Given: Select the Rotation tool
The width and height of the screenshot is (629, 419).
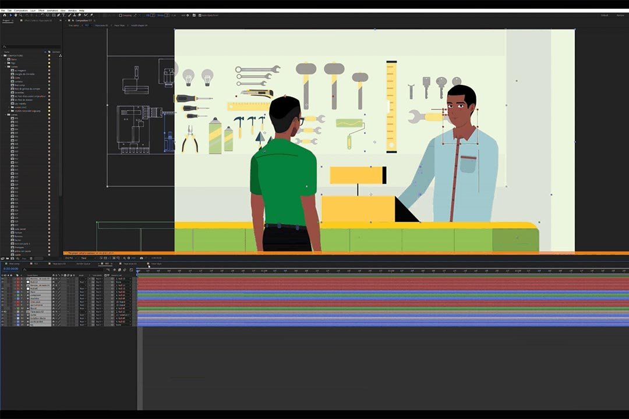Looking at the screenshot, I should (x=43, y=15).
